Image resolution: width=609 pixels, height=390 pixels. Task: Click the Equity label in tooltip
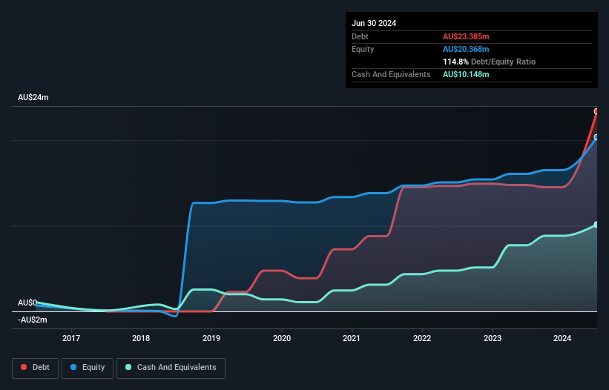click(363, 49)
